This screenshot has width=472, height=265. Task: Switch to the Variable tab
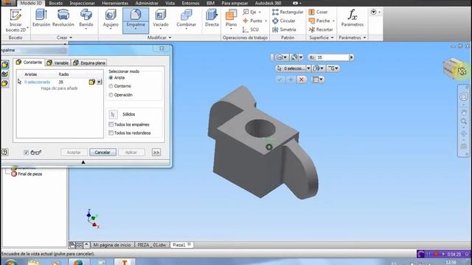[58, 63]
